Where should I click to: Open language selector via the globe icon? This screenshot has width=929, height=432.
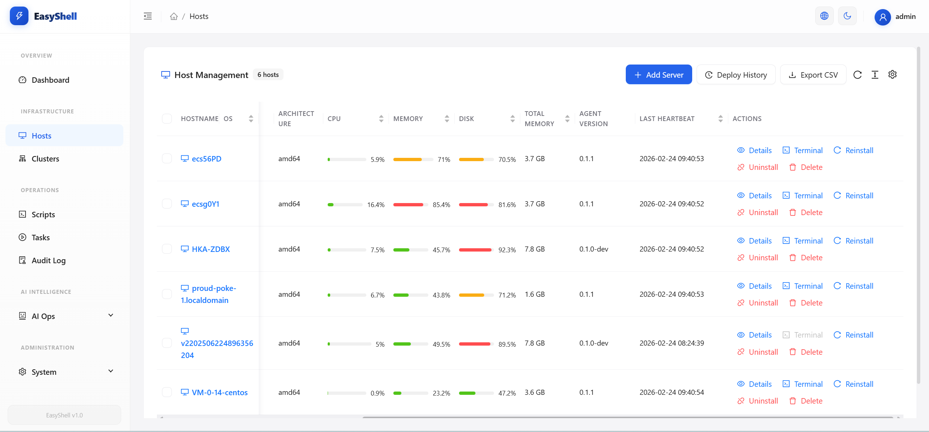tap(824, 16)
